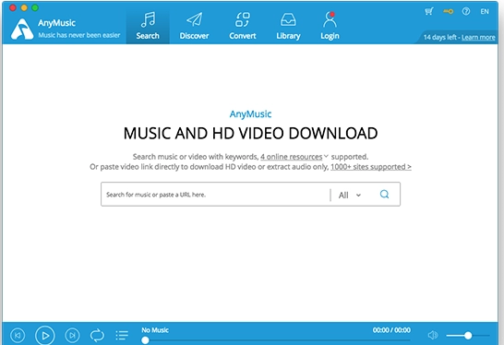Screen dimensions: 504x345
Task: Open the playlist queue icon
Action: (122, 336)
